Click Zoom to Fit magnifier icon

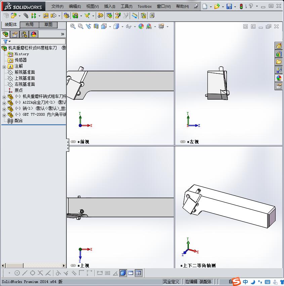(73, 27)
